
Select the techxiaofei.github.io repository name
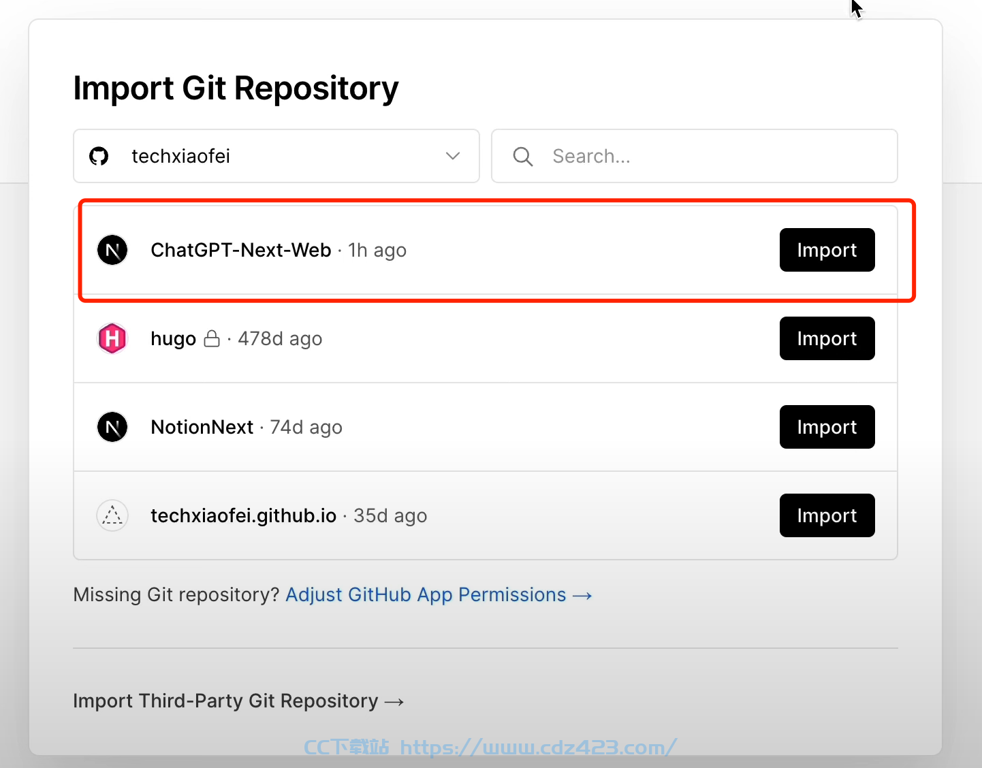[244, 515]
